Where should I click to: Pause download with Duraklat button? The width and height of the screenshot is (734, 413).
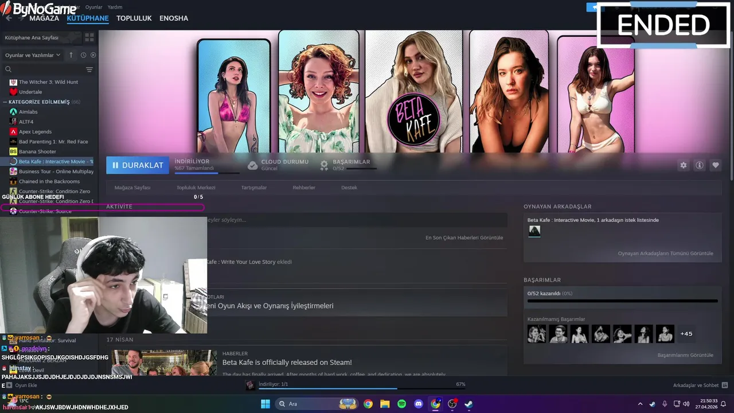pyautogui.click(x=138, y=165)
